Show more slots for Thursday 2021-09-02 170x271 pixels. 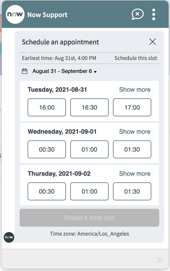pos(135,173)
